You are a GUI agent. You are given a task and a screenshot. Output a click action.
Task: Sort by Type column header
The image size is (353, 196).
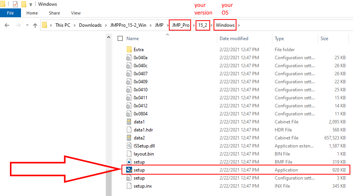click(x=279, y=39)
